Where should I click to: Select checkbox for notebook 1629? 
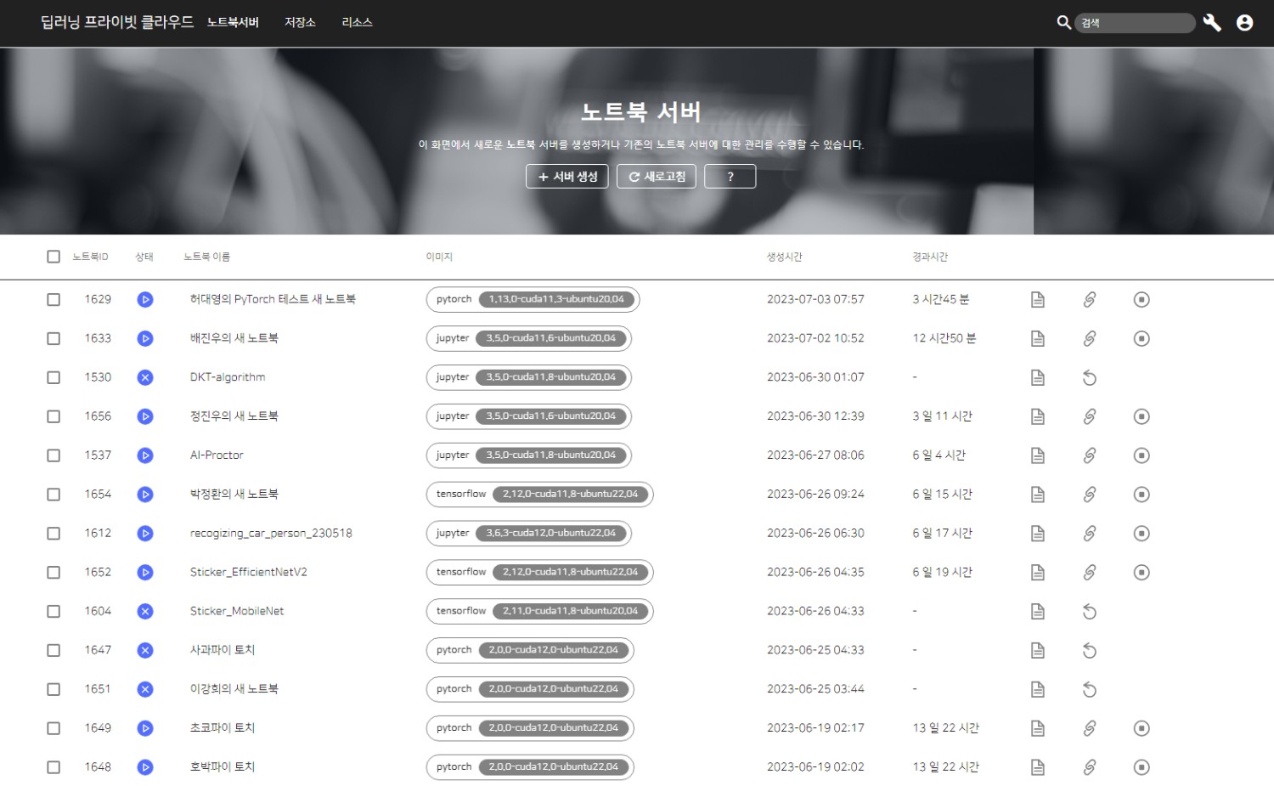pos(54,299)
